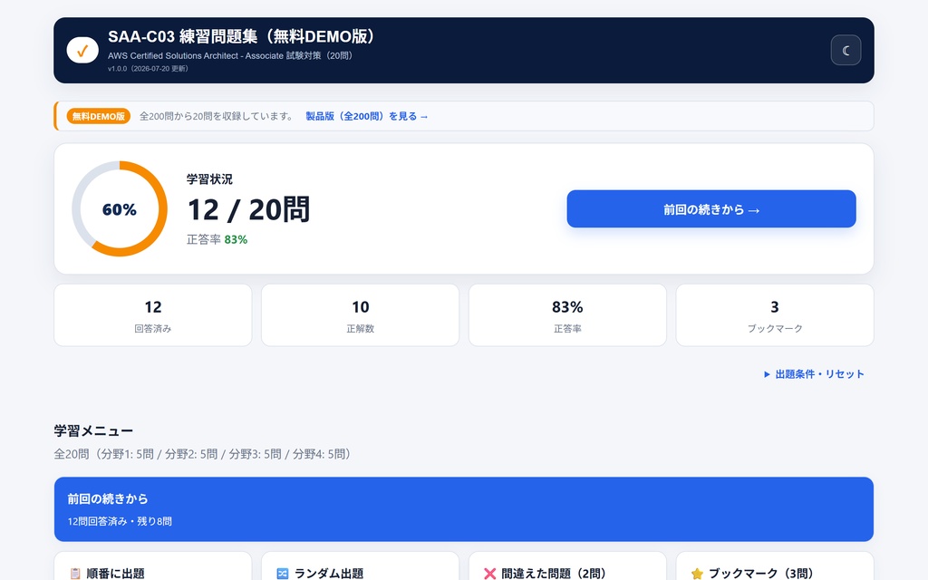928x580 pixels.
Task: Select the blue 前回の続きから menu banner
Action: 464,509
